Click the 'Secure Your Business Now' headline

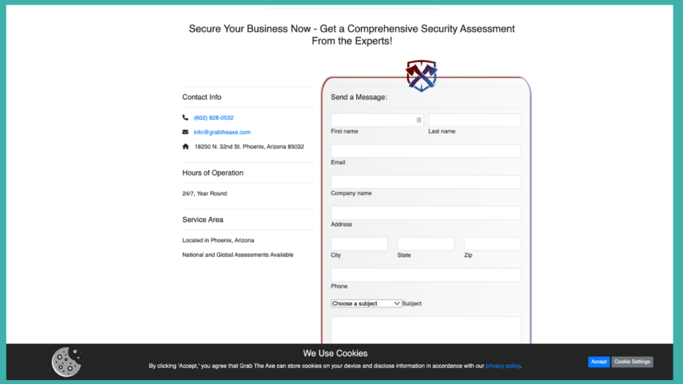(352, 35)
